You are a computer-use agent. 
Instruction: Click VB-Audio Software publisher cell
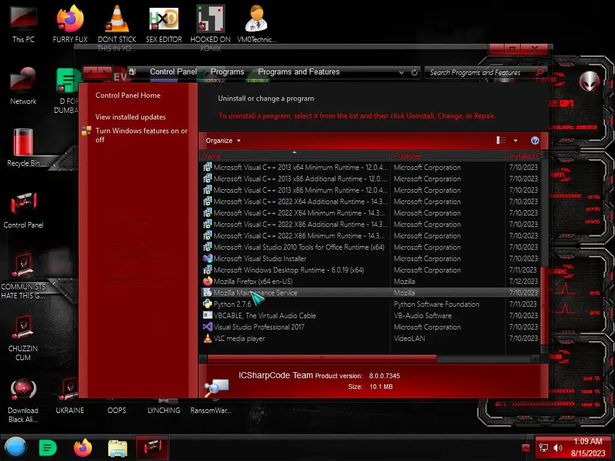click(x=422, y=315)
